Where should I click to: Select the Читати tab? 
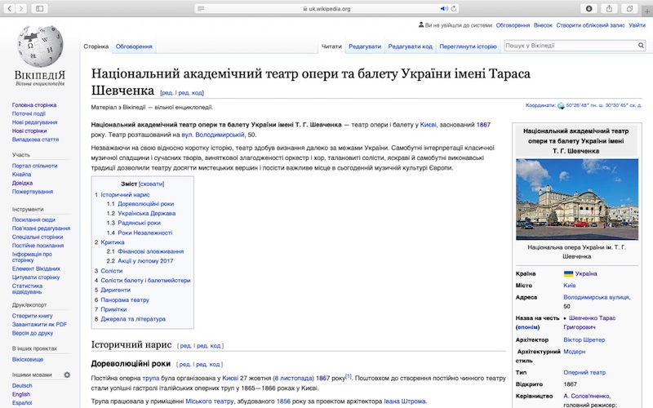(331, 47)
